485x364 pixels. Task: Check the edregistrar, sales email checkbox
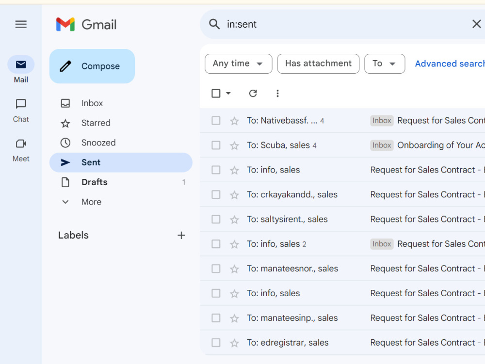[216, 343]
